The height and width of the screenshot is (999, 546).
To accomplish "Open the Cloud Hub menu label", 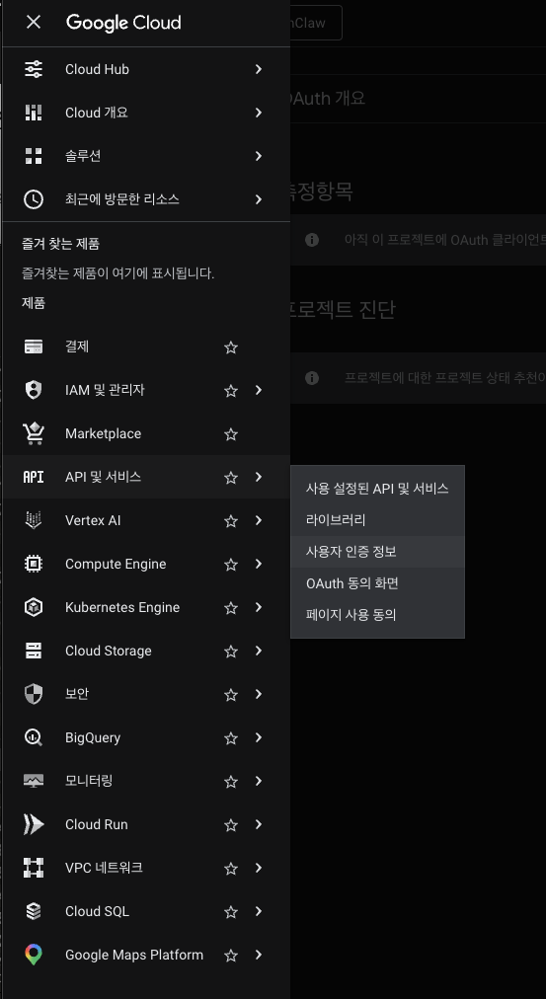I will (x=97, y=69).
